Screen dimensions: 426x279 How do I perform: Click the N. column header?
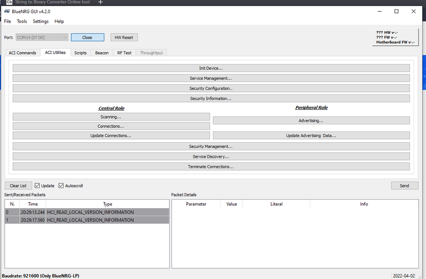pos(12,204)
